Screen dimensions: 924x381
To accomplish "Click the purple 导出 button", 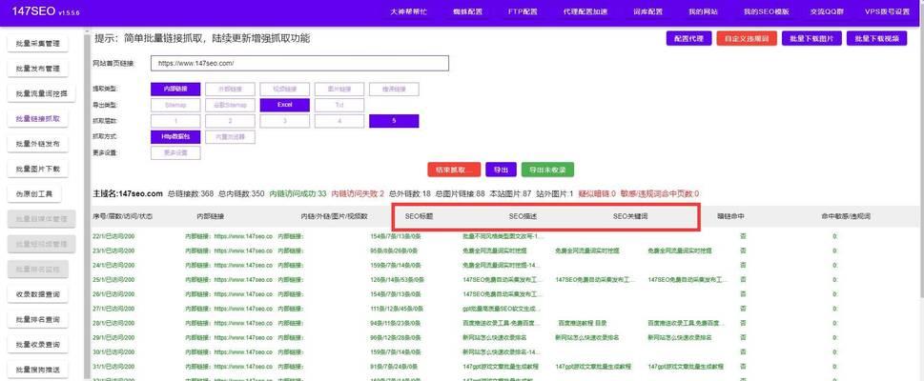I will coord(501,170).
